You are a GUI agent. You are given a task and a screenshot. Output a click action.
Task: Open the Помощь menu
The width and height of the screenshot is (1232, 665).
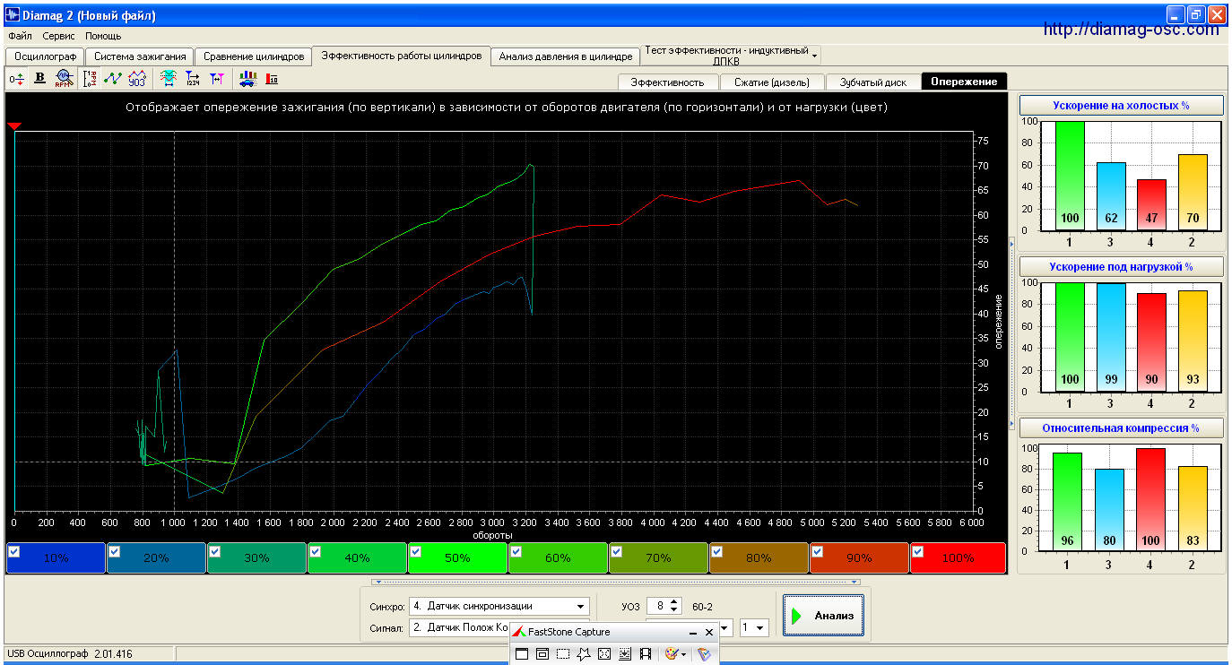point(103,37)
